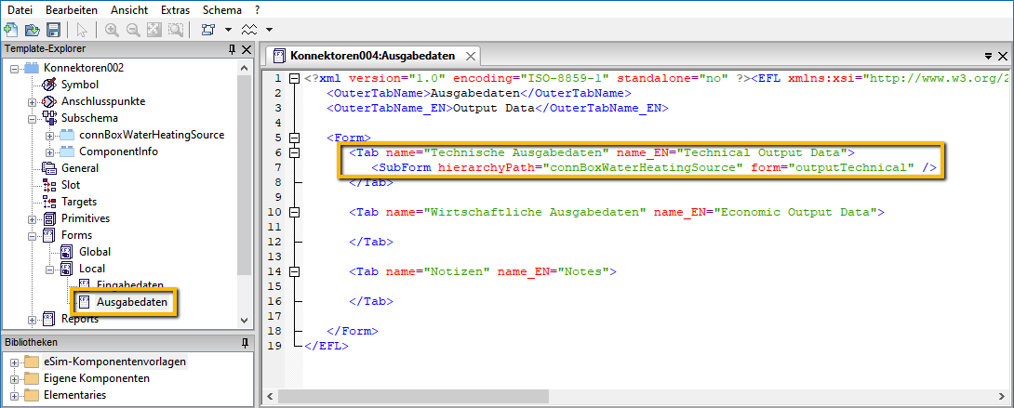Open dropdown arrow beside wavy line icon

tap(269, 30)
